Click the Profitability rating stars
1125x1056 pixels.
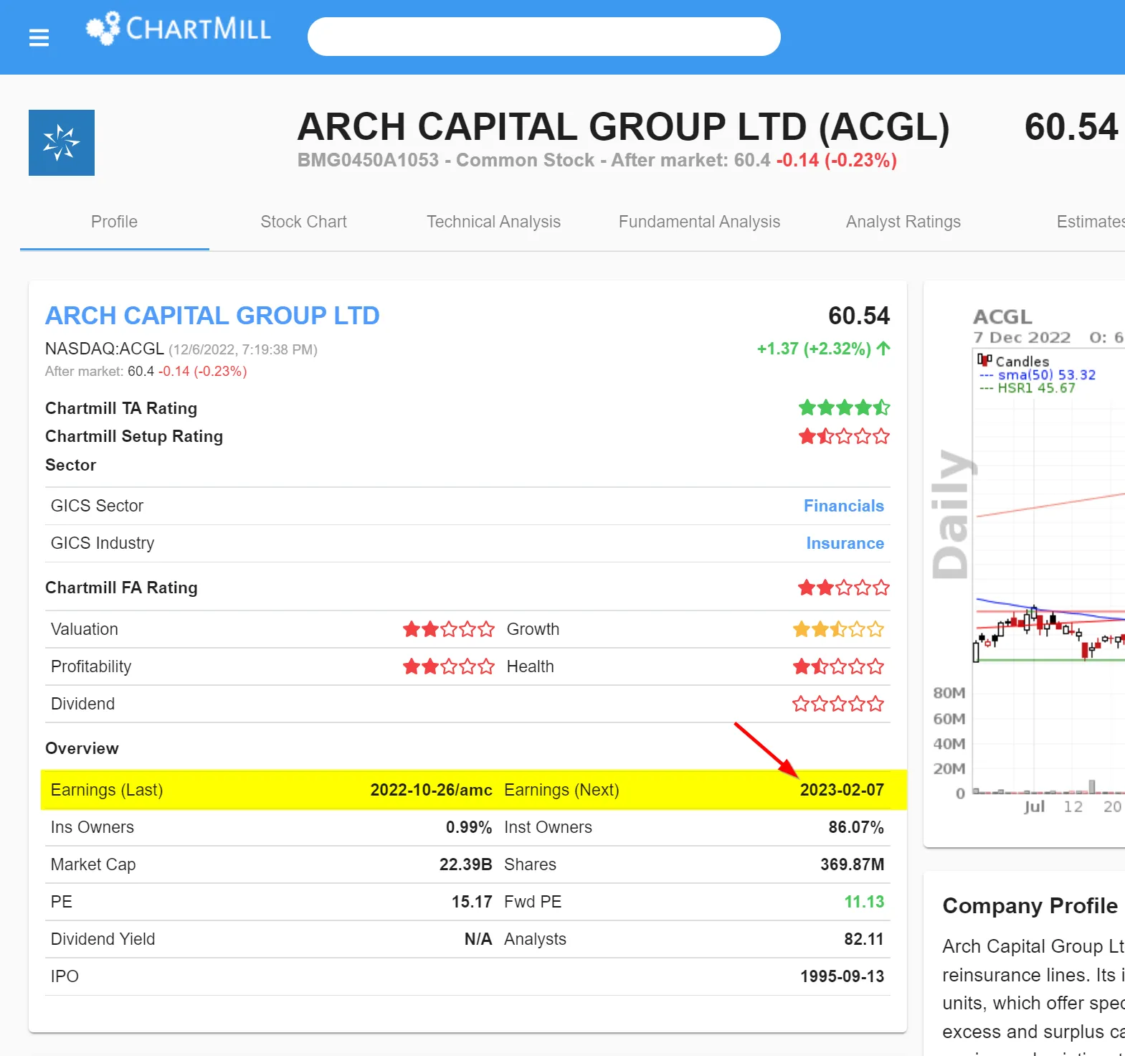click(449, 666)
